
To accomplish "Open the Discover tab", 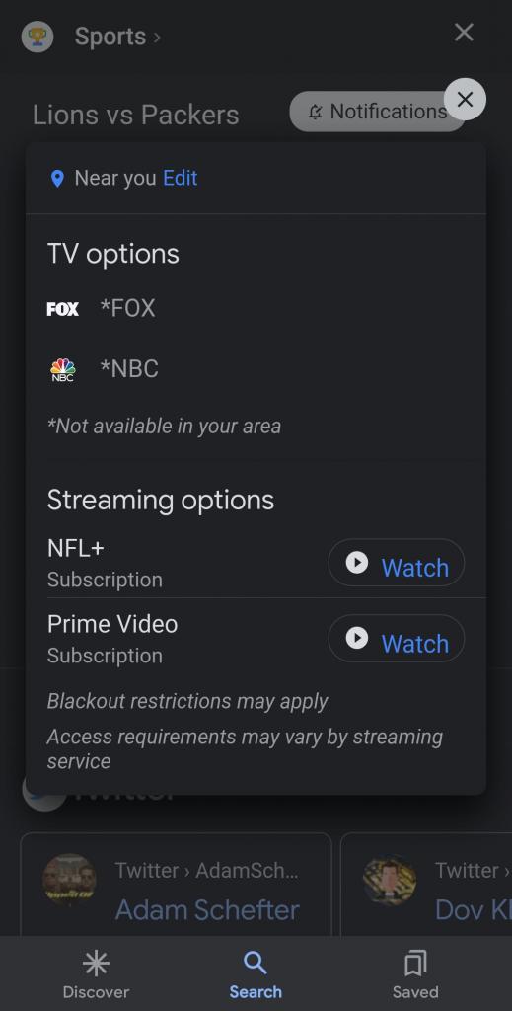I will [x=96, y=974].
